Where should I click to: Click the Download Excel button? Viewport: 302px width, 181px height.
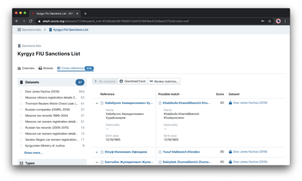[133, 81]
